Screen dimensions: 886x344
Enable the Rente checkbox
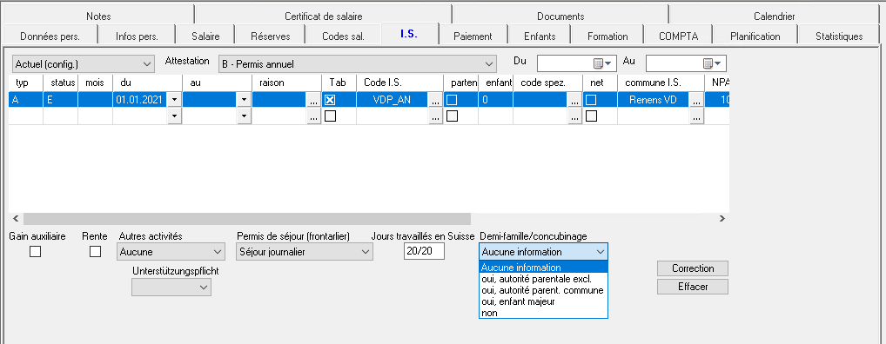tap(95, 252)
